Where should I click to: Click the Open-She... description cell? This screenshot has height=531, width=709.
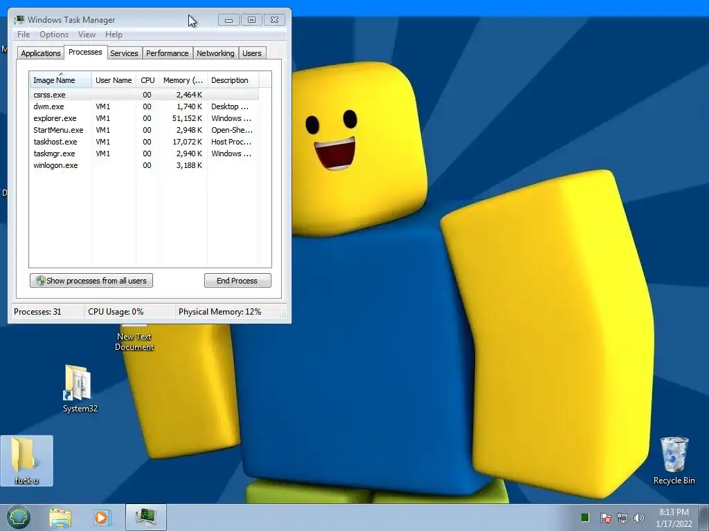(232, 130)
